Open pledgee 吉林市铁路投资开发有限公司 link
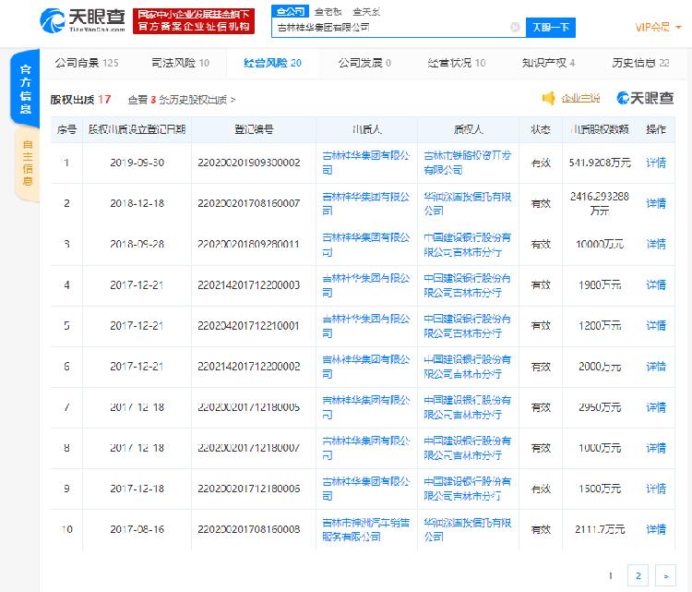 (468, 163)
